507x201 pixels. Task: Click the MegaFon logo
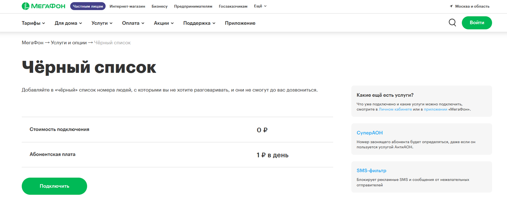point(44,6)
